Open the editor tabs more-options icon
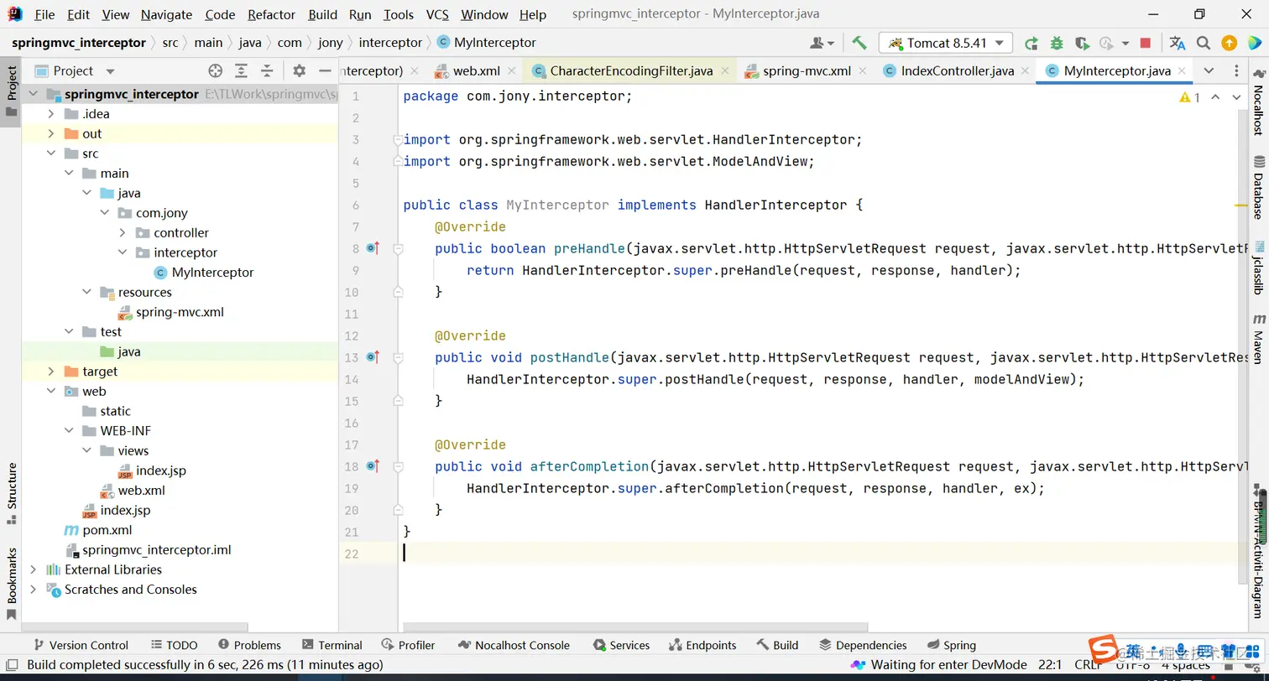The width and height of the screenshot is (1269, 681). pyautogui.click(x=1236, y=70)
